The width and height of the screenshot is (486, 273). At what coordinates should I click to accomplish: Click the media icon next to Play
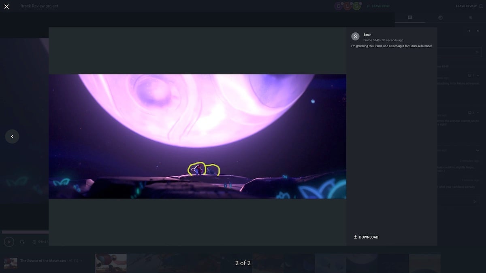22,242
